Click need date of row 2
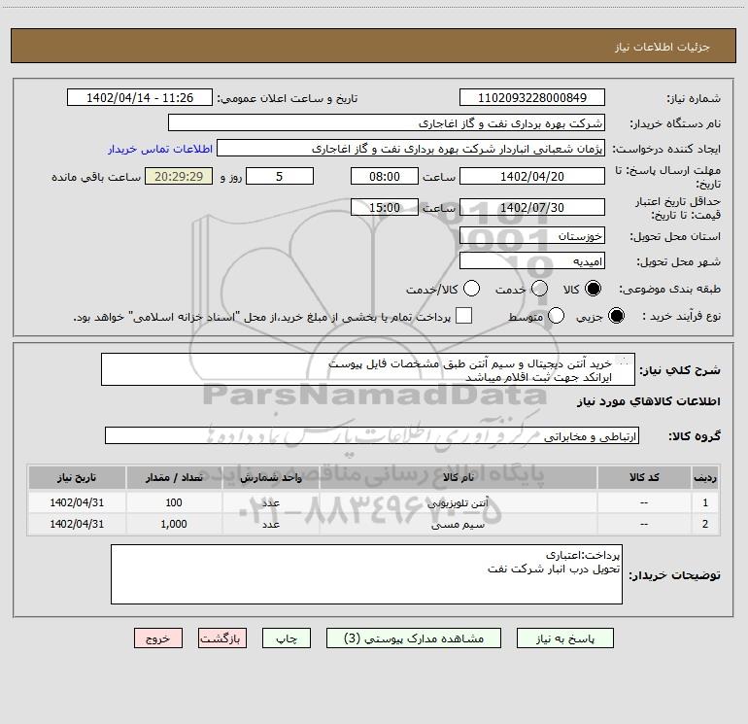The image size is (748, 724). (x=77, y=524)
